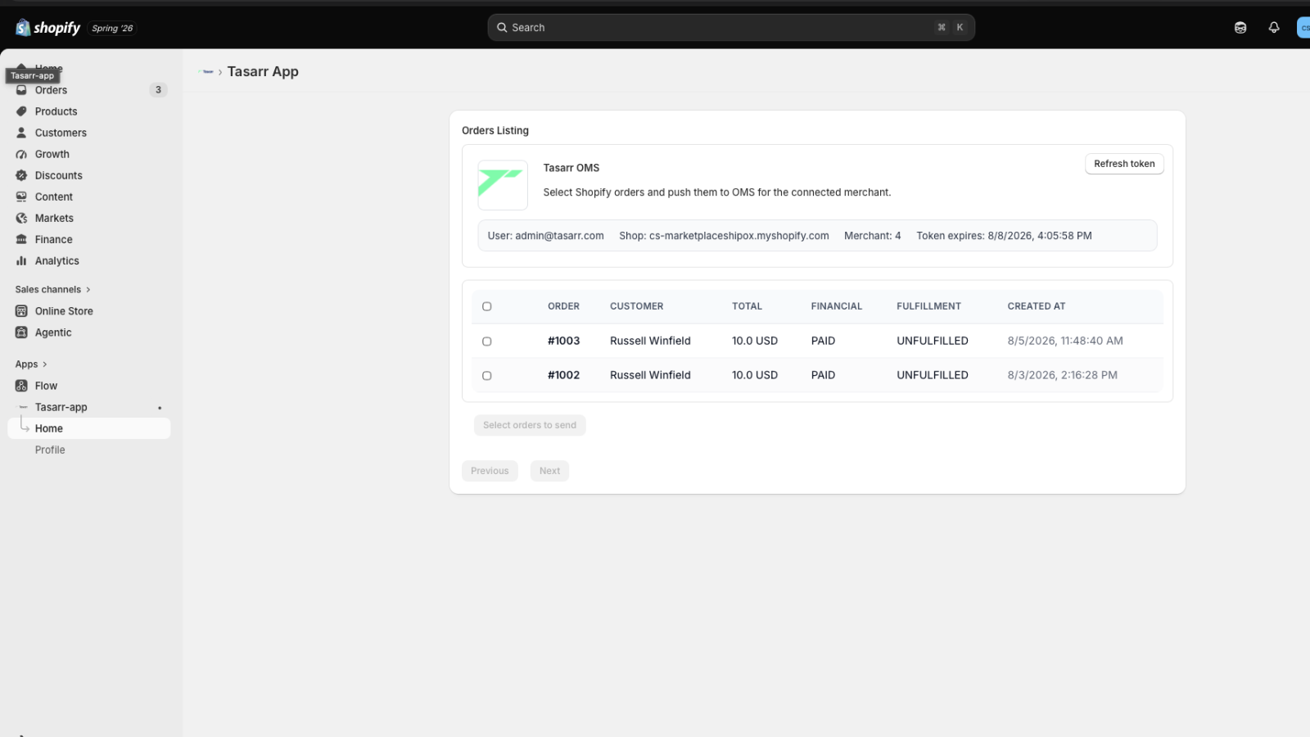The image size is (1310, 737).
Task: Click the Refresh token button
Action: [x=1124, y=164]
